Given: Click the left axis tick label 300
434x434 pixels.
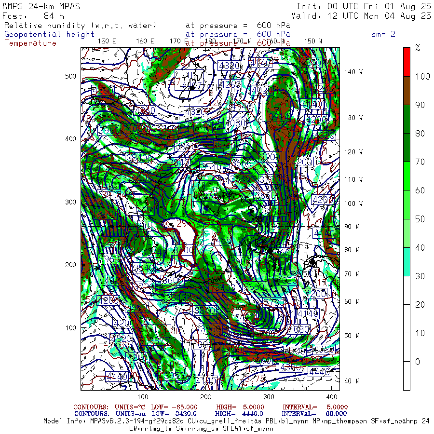Looking at the screenshot, I should (x=70, y=202).
